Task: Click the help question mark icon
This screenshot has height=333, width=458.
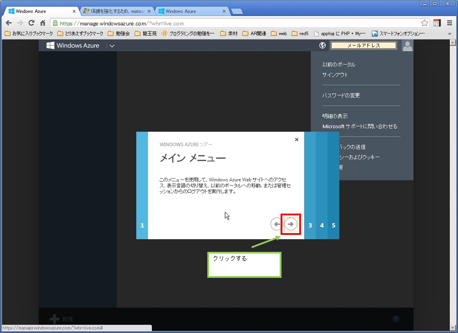Action: pos(396,319)
